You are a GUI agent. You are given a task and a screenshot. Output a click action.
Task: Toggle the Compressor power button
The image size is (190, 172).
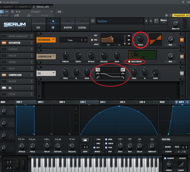[x=182, y=57]
